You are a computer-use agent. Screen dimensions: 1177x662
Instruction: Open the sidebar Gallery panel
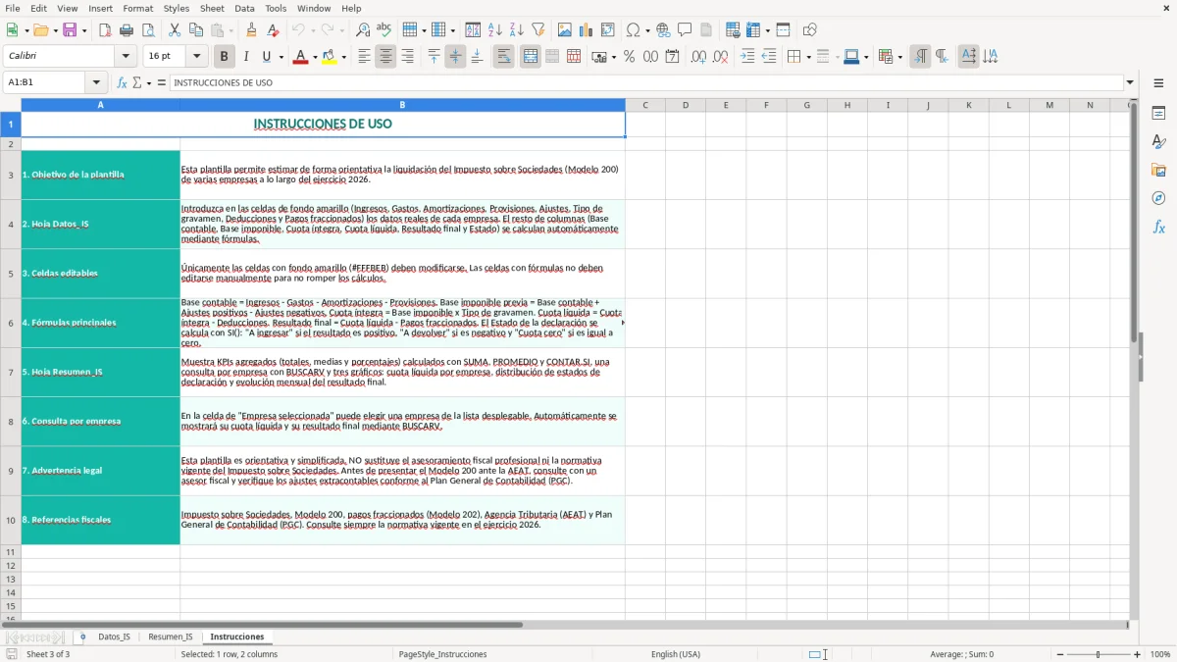1158,171
